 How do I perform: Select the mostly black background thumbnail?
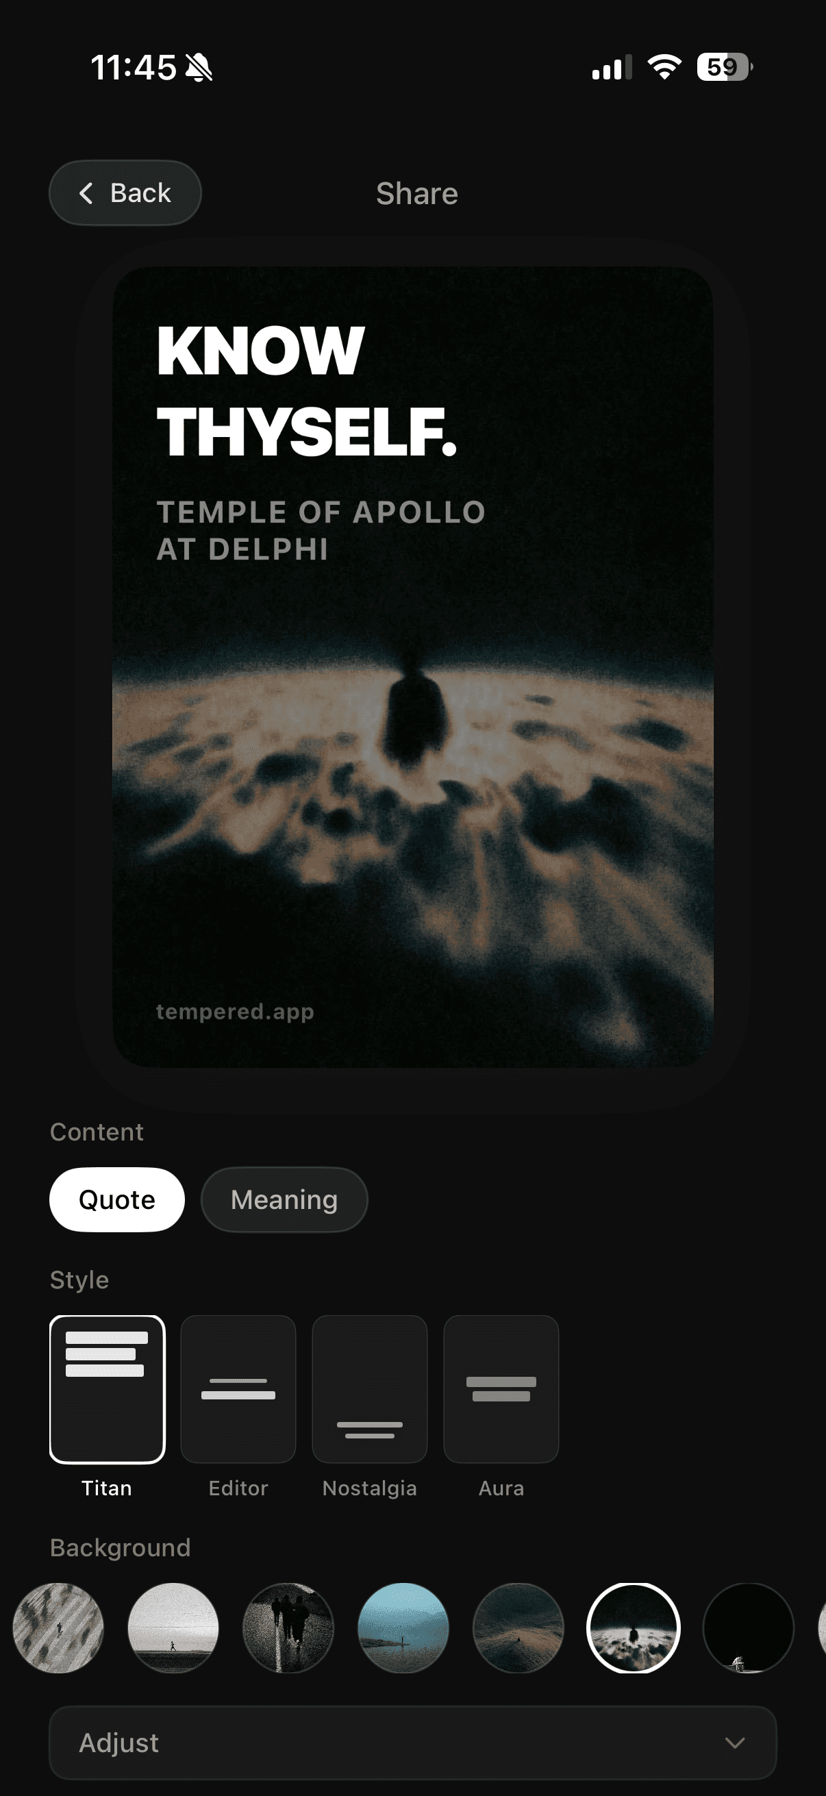(x=748, y=1628)
